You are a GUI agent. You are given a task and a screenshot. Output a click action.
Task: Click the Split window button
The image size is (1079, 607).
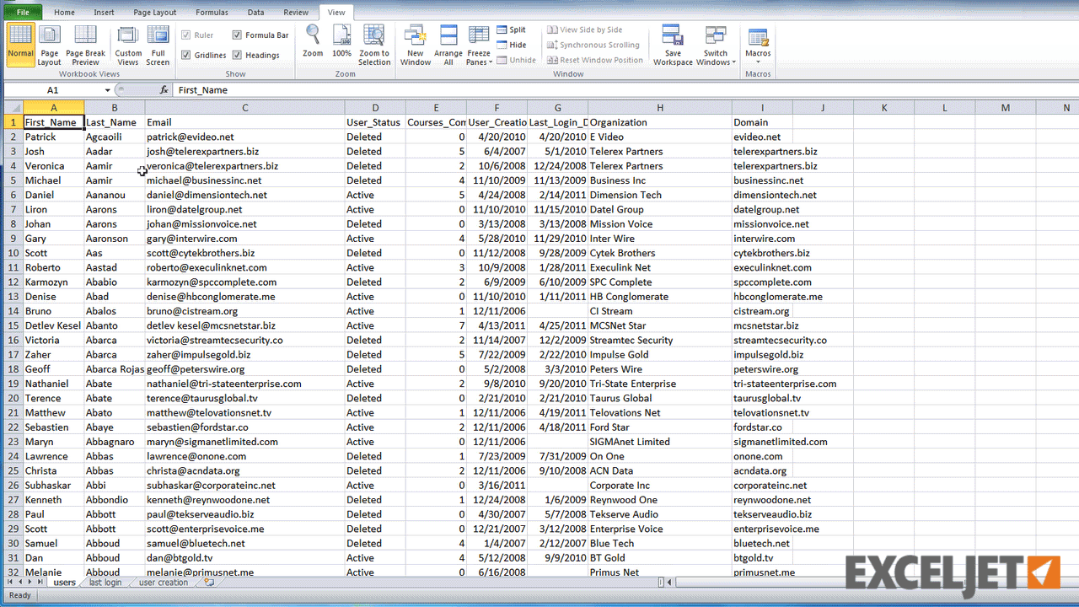513,29
